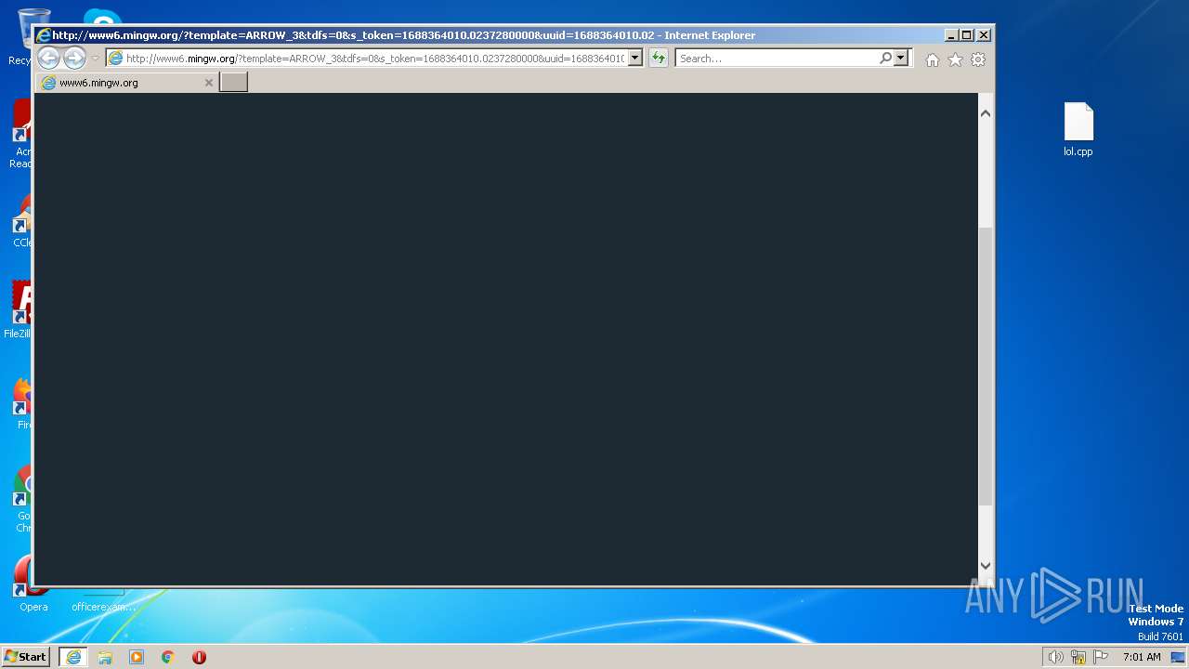Close the Internet Explorer window

pyautogui.click(x=984, y=35)
